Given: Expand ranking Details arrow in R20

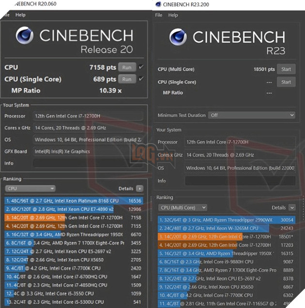Looking at the screenshot, I should (139, 189).
